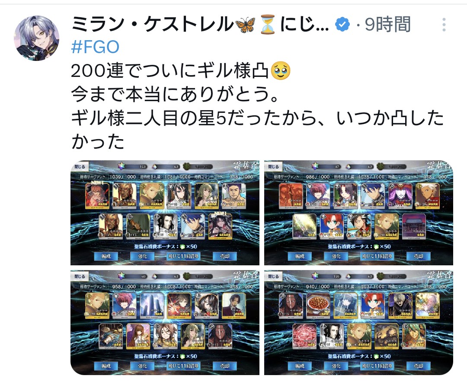Screen dimensions: 467x382
Task: Click the 編成 button in top-right image
Action: click(300, 256)
